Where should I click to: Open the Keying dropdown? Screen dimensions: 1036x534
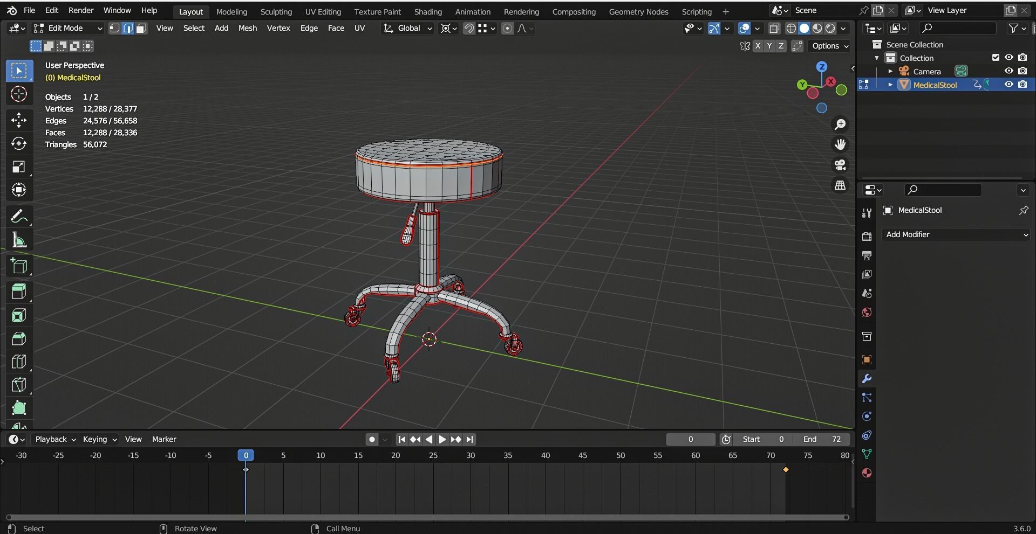tap(99, 439)
